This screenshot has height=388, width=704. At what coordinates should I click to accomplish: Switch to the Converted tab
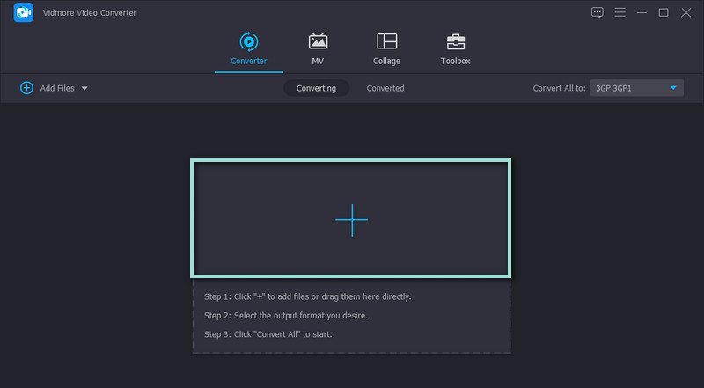click(385, 88)
